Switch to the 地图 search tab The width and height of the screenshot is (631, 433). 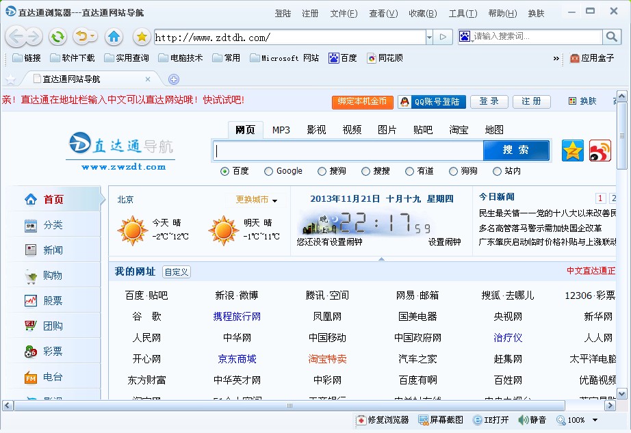coord(494,130)
